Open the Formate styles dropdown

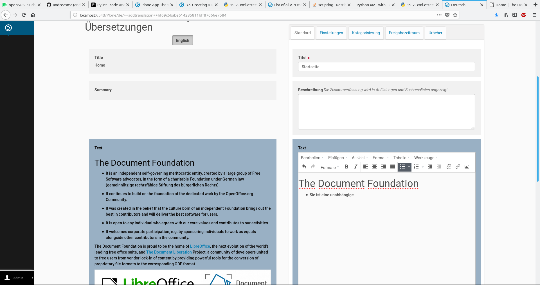[330, 167]
